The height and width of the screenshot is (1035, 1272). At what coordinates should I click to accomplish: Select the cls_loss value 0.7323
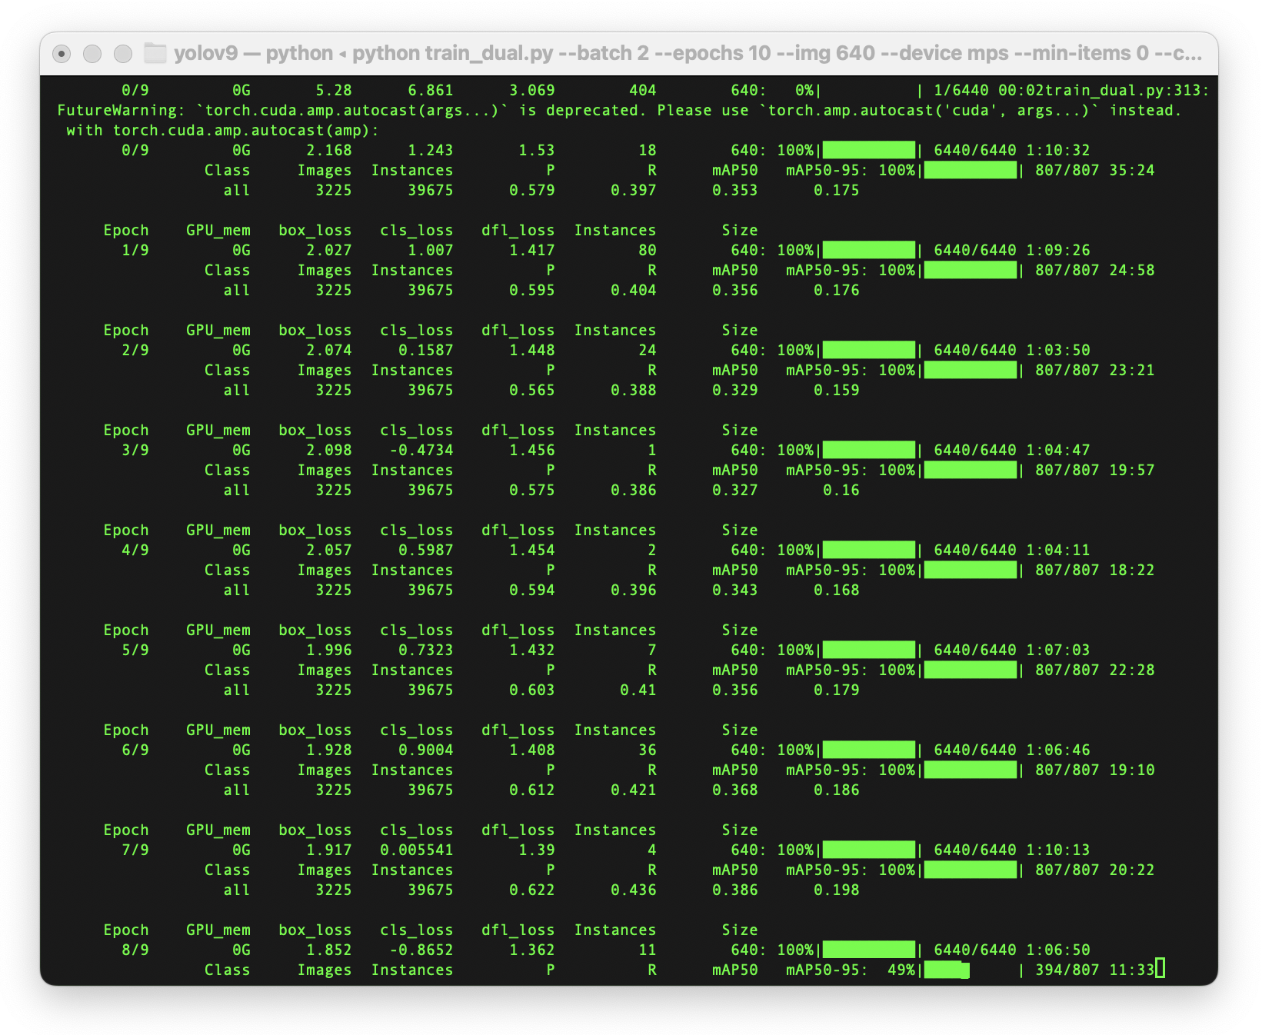click(426, 650)
